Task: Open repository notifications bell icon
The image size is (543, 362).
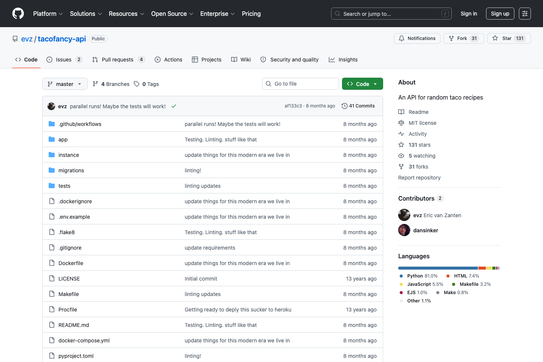Action: click(401, 38)
